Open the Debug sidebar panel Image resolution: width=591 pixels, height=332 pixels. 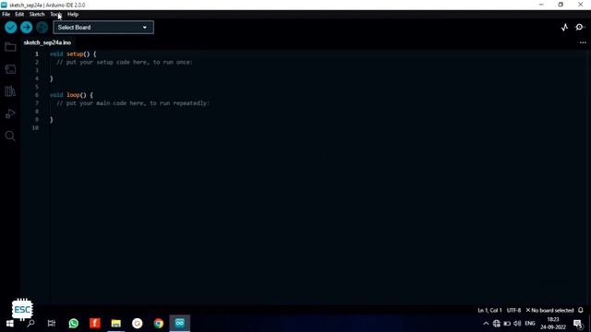pyautogui.click(x=10, y=113)
